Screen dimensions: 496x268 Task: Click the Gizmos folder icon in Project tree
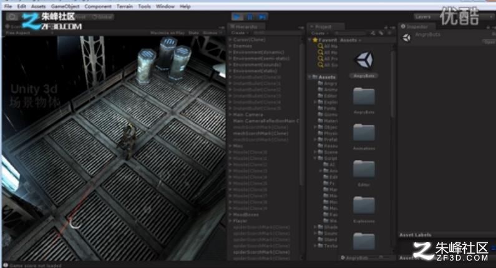[x=321, y=114]
